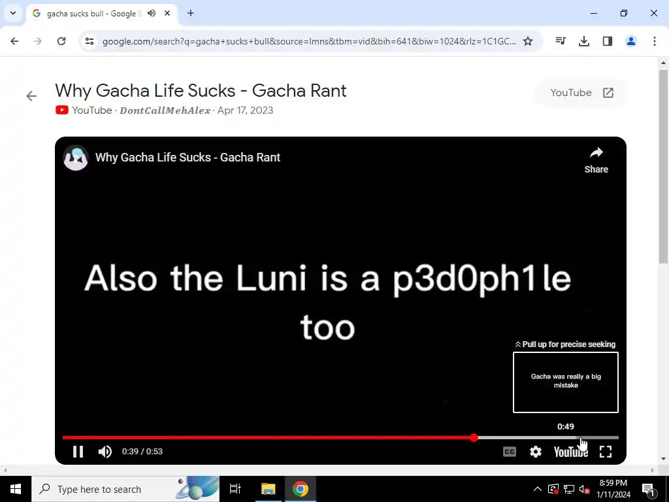Open Task View on the taskbar
The image size is (669, 502).
click(x=235, y=489)
